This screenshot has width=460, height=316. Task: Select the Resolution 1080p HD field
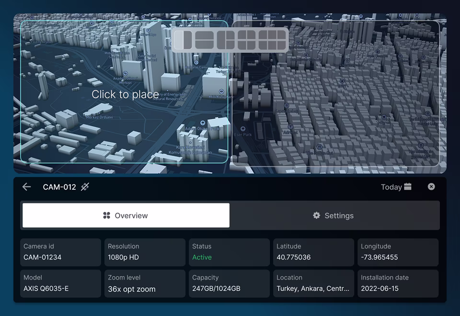point(145,252)
